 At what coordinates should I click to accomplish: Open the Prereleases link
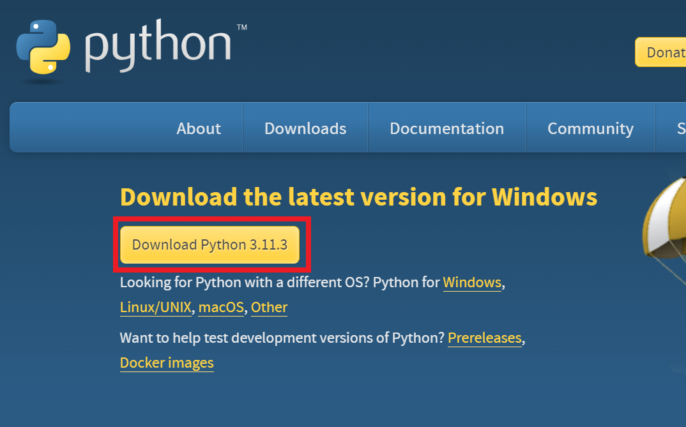484,338
